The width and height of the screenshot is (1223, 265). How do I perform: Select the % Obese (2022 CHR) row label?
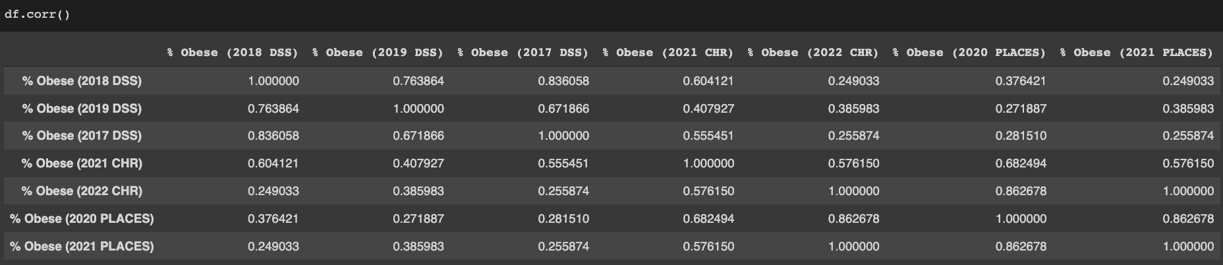pyautogui.click(x=82, y=191)
